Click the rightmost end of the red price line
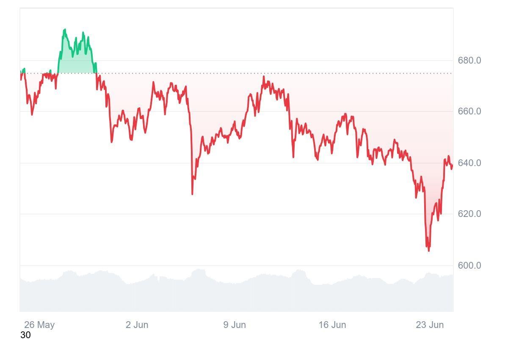 coord(452,165)
